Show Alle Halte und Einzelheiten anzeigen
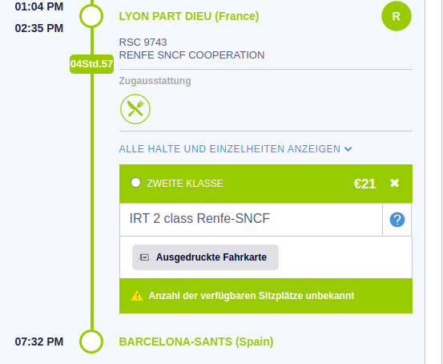This screenshot has width=443, height=364. (236, 149)
